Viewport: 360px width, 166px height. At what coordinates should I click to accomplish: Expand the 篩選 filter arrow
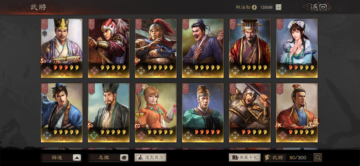pos(77,158)
